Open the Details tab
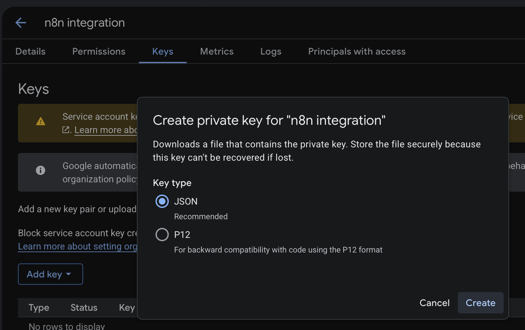 pyautogui.click(x=31, y=52)
